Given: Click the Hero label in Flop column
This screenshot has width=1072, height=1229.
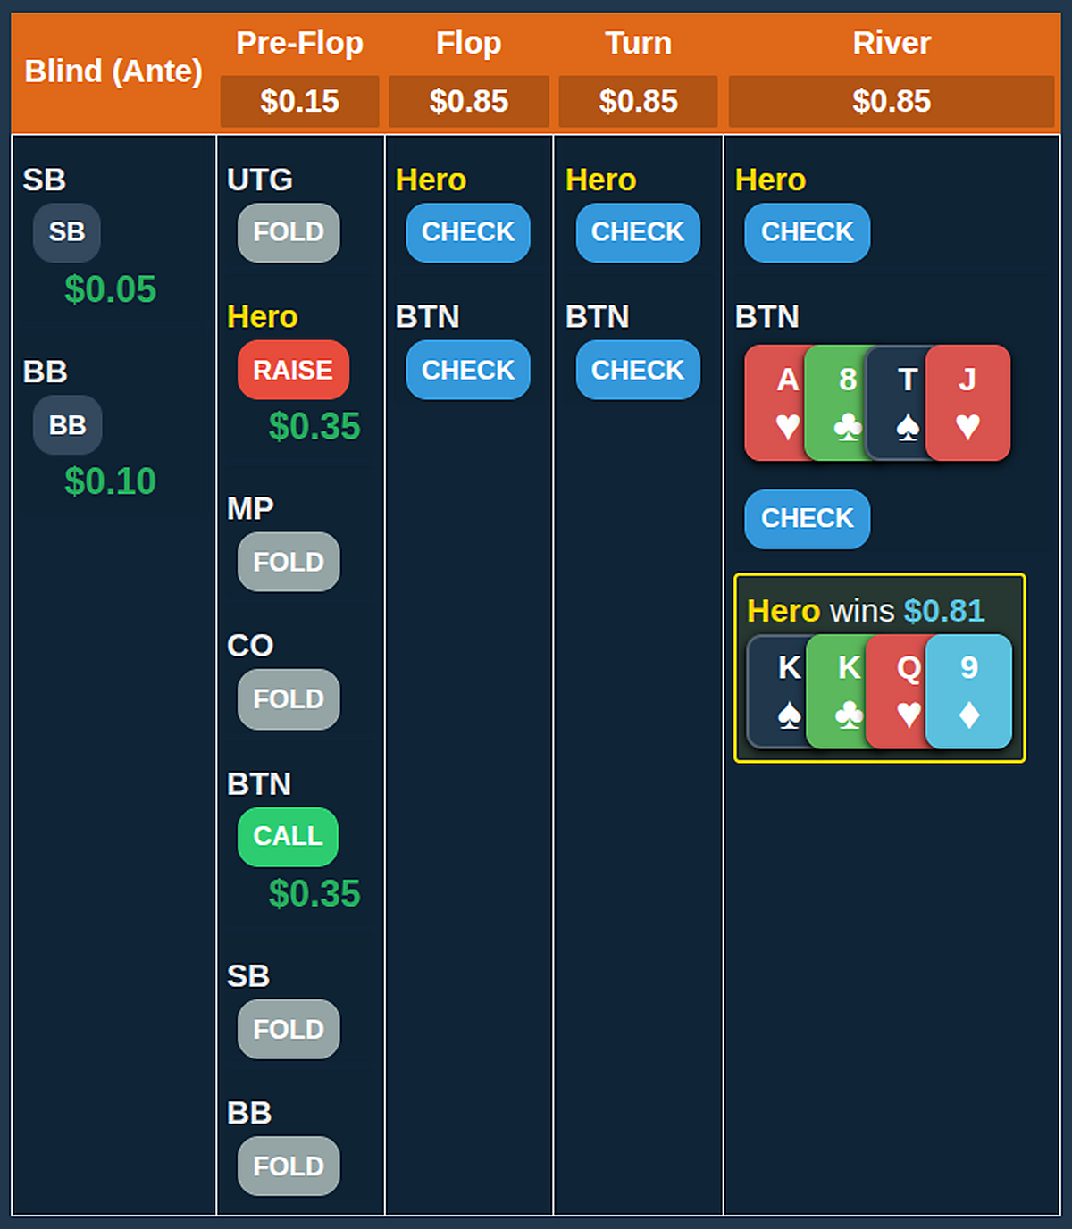Looking at the screenshot, I should click(431, 180).
